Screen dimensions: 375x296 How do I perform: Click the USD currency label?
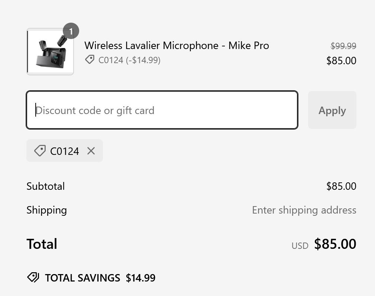[300, 245]
